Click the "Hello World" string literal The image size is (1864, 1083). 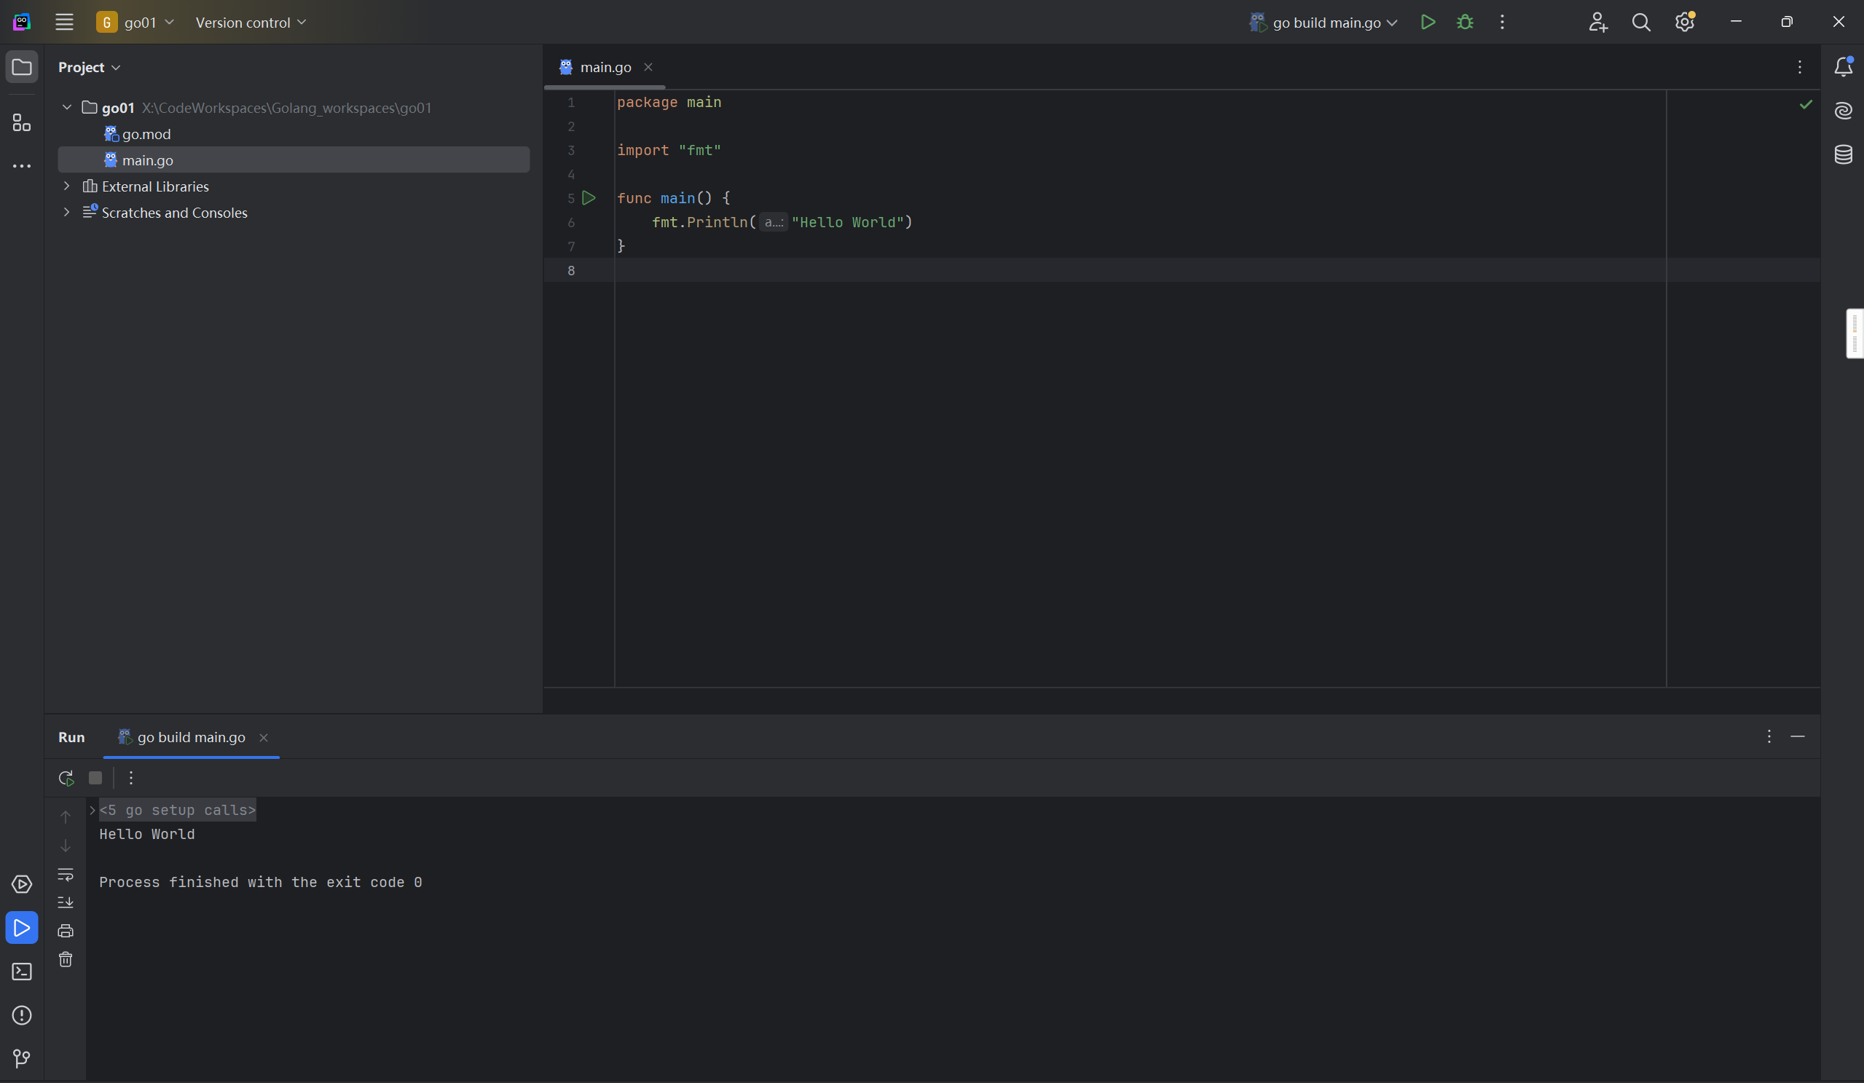tap(848, 222)
